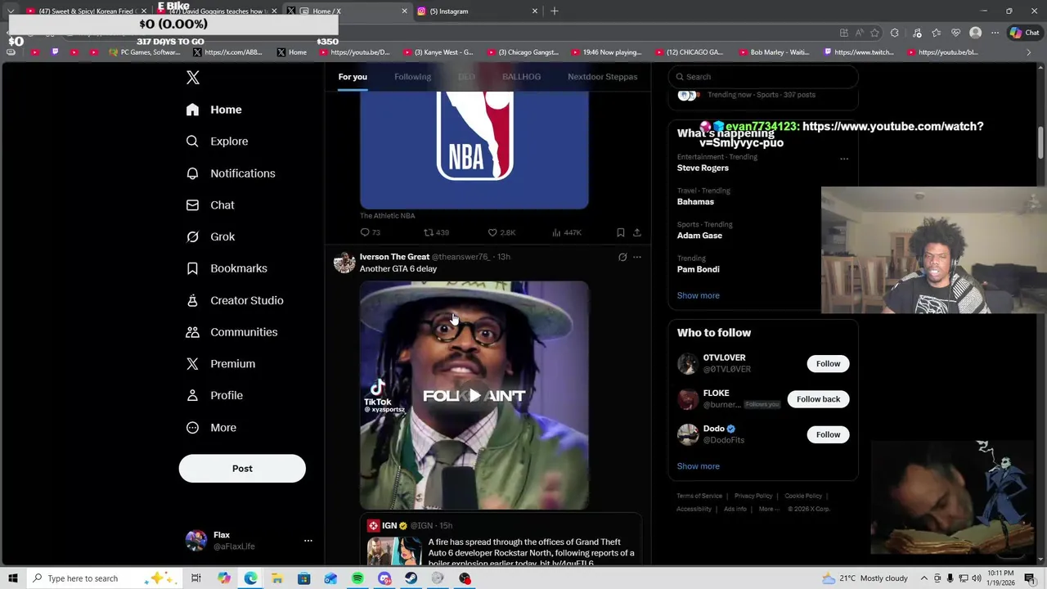Screen dimensions: 1047x589
Task: Show more who-to-follow suggestions
Action: (698, 466)
